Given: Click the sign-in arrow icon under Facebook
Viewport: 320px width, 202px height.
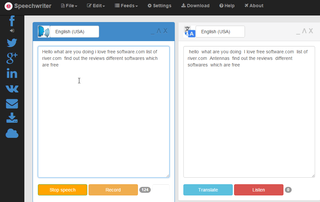Looking at the screenshot, I should [12, 31].
